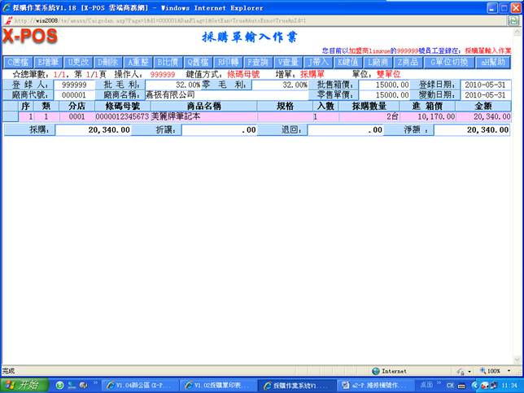
Task: Expand the 100% zoom level dropdown
Action: coord(494,371)
